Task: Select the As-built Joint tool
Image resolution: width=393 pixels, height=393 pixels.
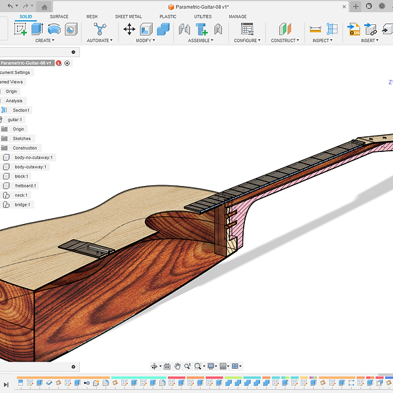Action: [218, 29]
